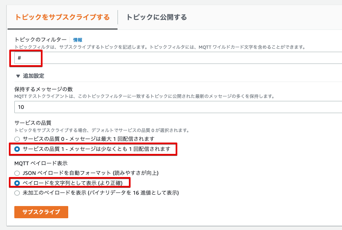Switch to the トピックをサブスクライブする tab

pos(62,17)
